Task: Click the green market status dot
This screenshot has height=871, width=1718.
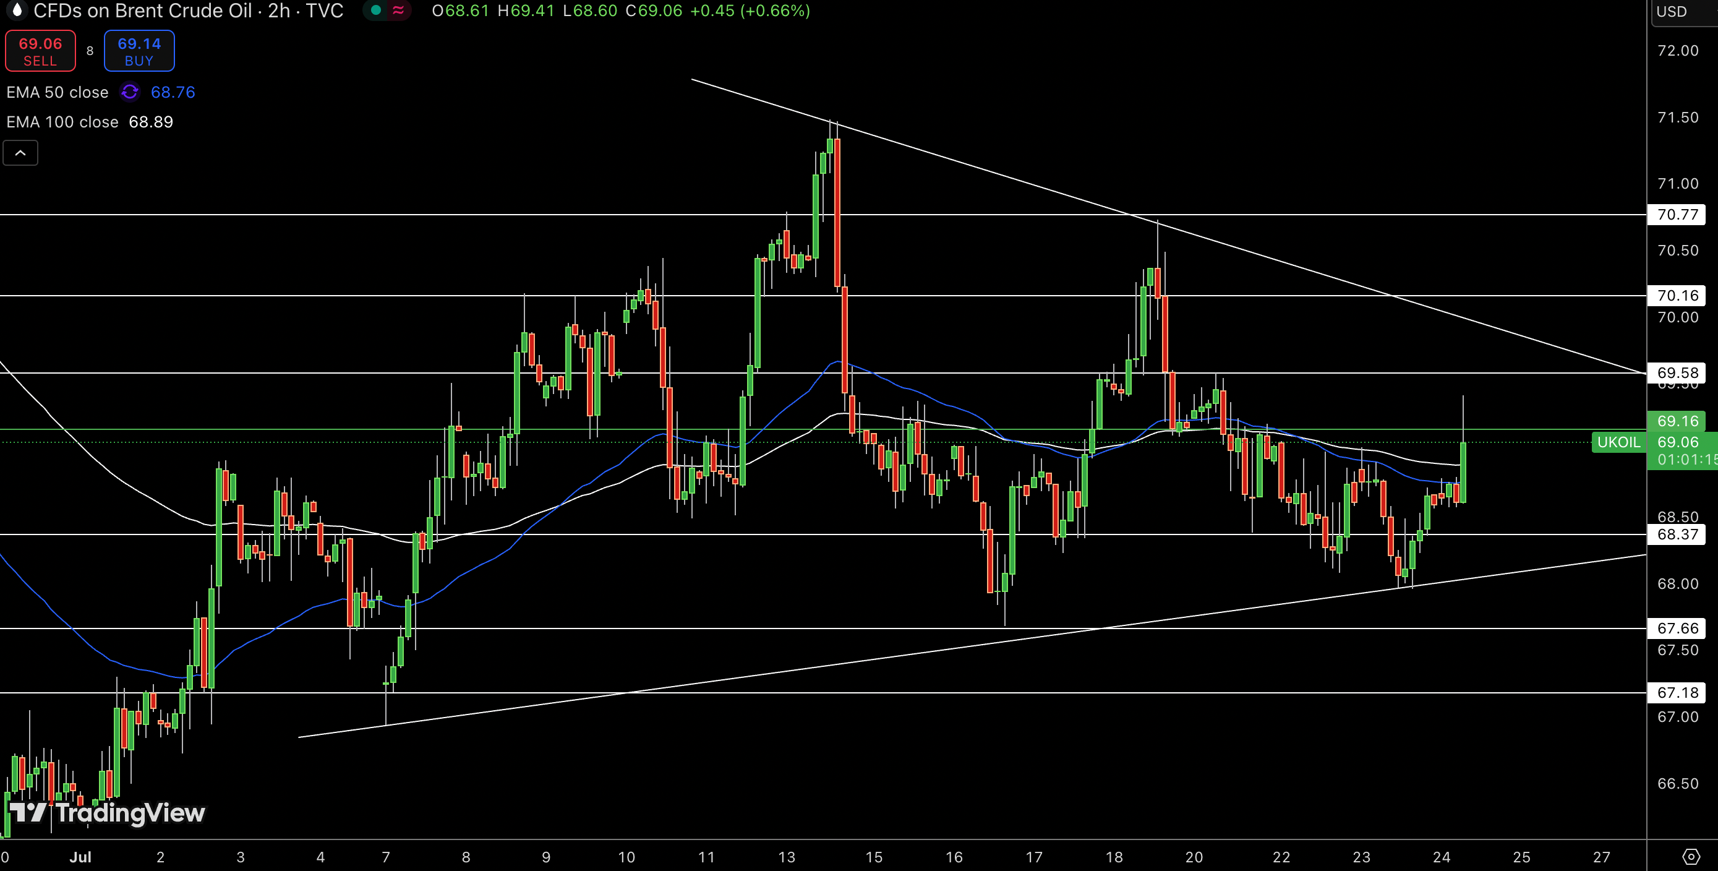Action: pos(375,10)
